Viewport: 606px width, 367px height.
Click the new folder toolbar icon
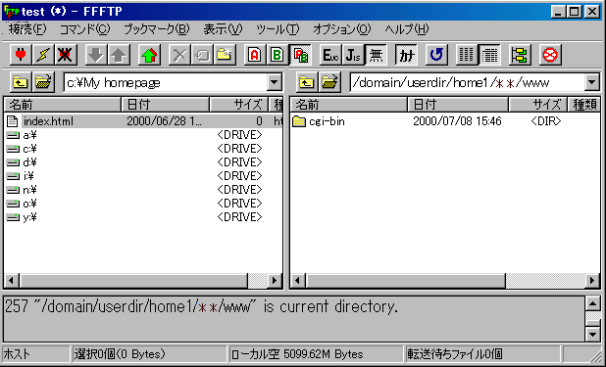click(x=225, y=55)
